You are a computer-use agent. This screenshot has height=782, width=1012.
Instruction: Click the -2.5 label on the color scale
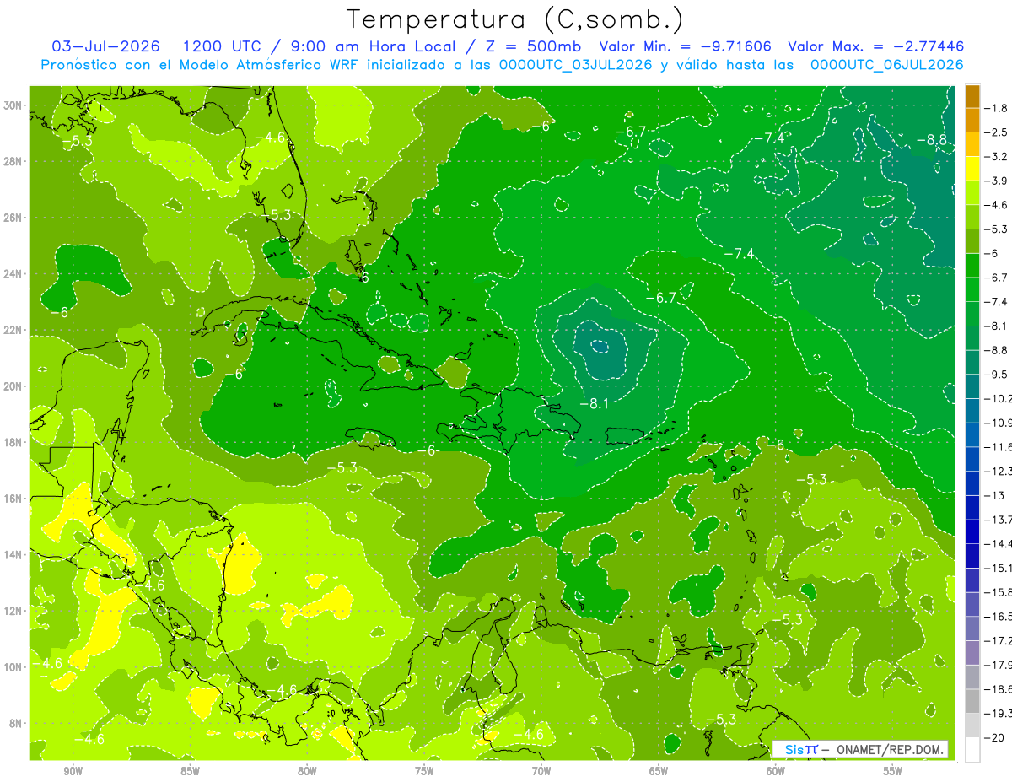click(997, 132)
